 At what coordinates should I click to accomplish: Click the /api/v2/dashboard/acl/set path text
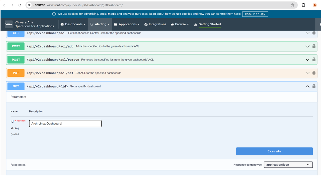[x=50, y=73]
